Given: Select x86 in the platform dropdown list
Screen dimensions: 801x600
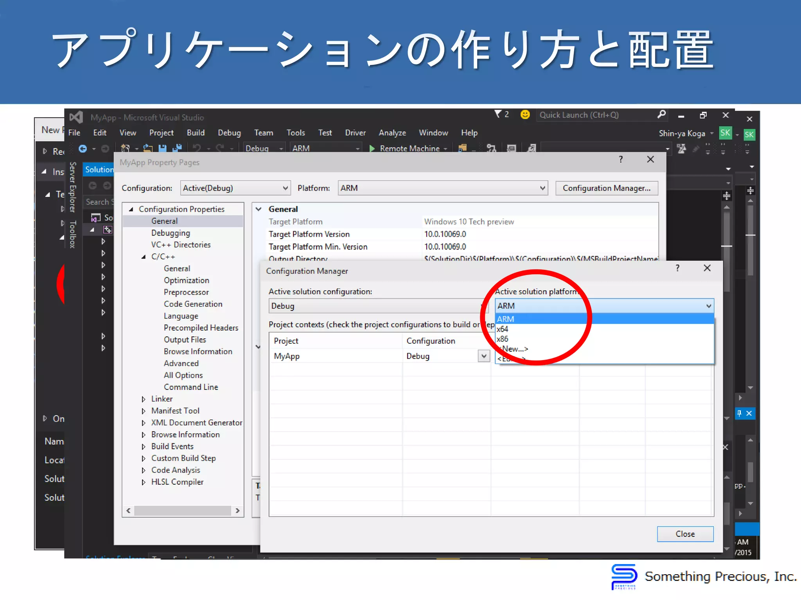Looking at the screenshot, I should (605, 339).
